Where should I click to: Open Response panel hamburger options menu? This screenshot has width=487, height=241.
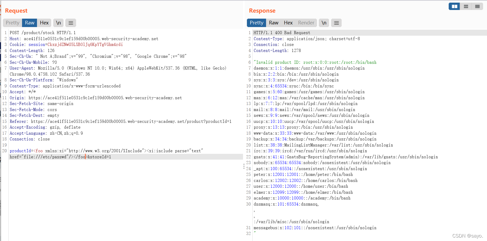click(336, 23)
